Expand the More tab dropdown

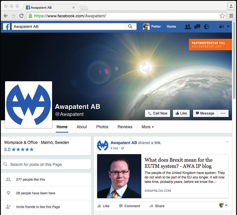[148, 127]
